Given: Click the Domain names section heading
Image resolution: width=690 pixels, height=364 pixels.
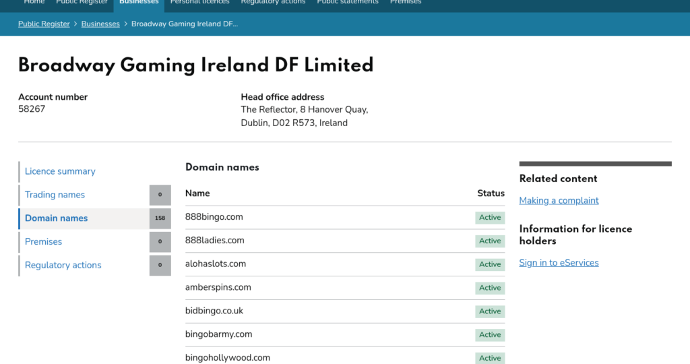Looking at the screenshot, I should click(222, 167).
